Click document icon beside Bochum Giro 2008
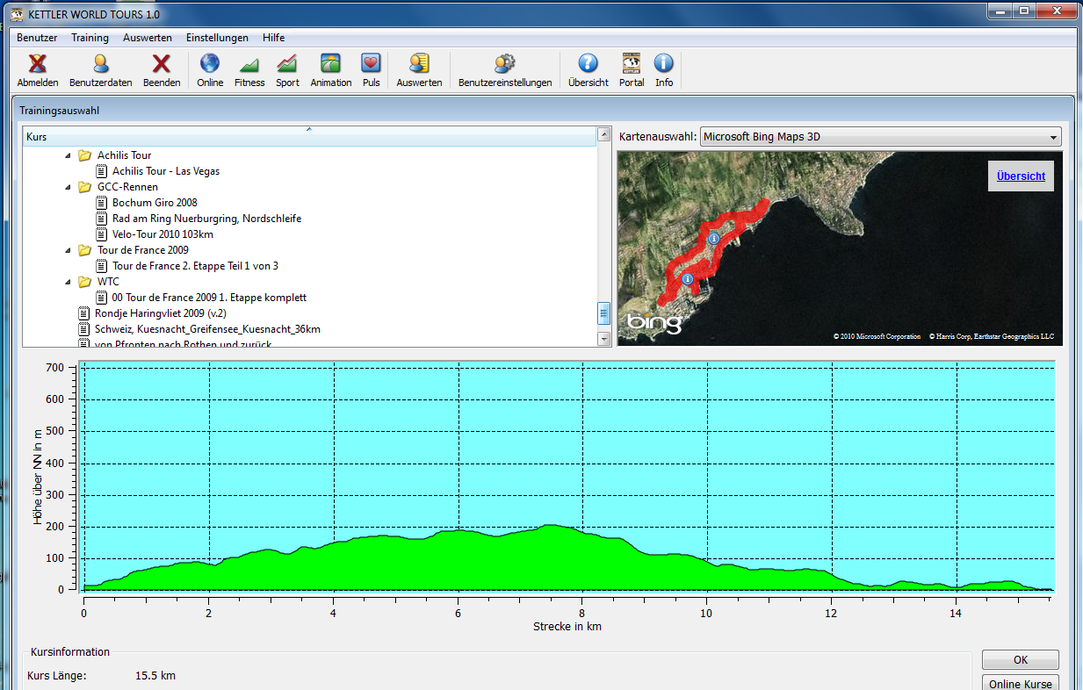1083x690 pixels. coord(102,203)
